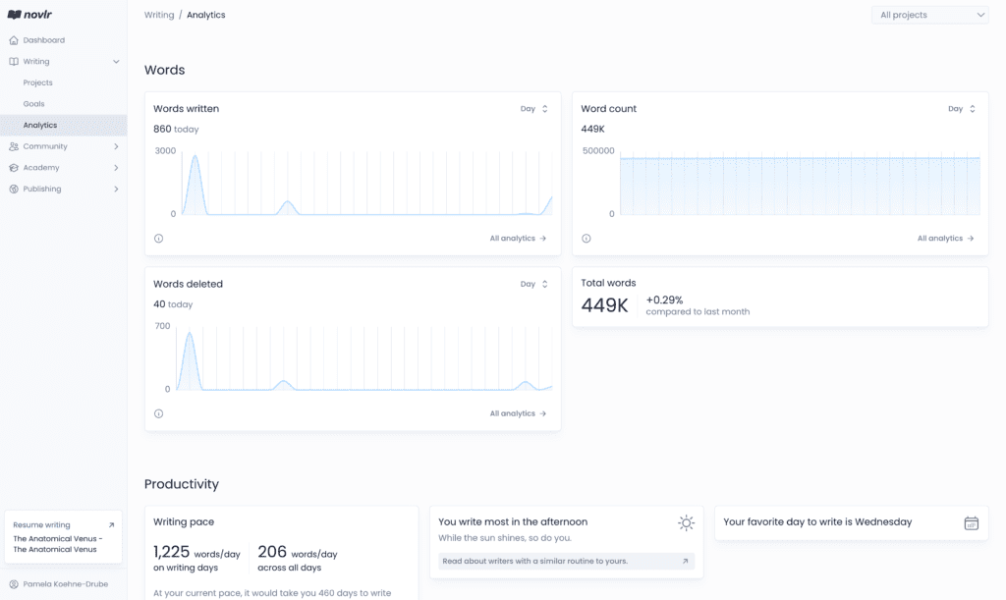
Task: Open All analytics for Words deleted
Action: [518, 413]
